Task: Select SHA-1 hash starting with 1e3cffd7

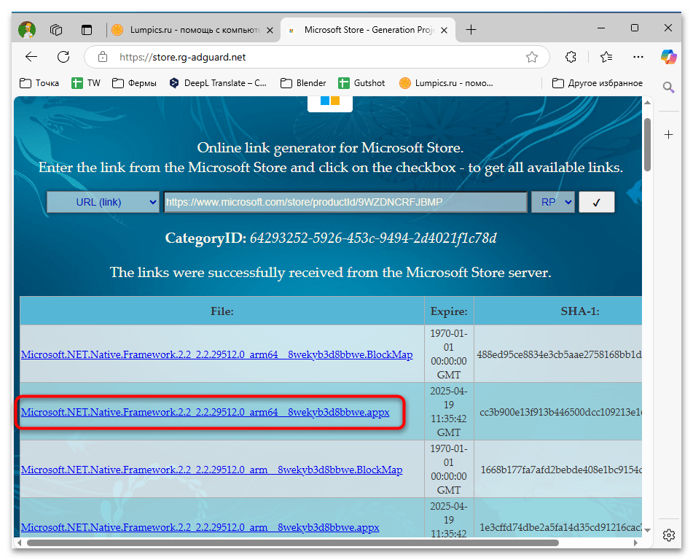Action: point(561,527)
